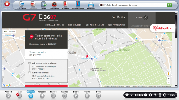This screenshot has width=179, height=100.
Task: Zoom in the map with plus button
Action: [169, 79]
